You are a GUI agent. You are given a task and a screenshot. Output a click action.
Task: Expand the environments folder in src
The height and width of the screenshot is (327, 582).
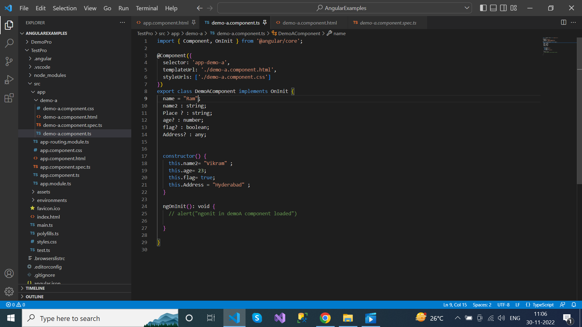33,200
